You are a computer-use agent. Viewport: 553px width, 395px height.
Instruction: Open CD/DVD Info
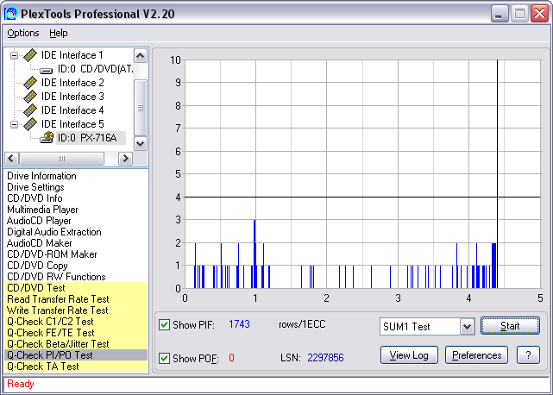pos(35,198)
